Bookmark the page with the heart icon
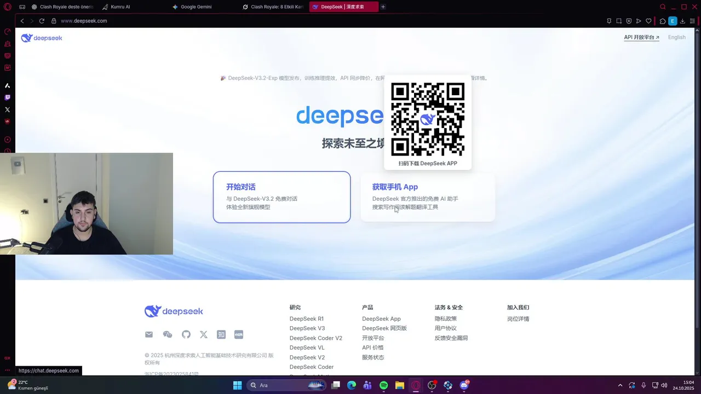701x394 pixels. click(648, 21)
